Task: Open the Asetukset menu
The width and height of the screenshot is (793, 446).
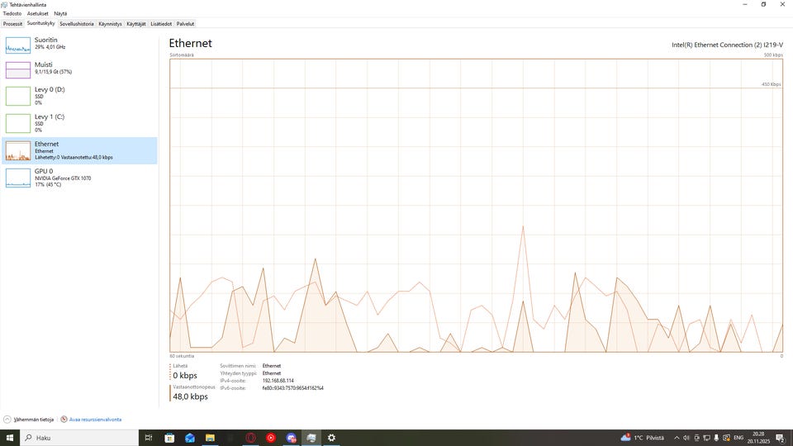Action: (37, 14)
